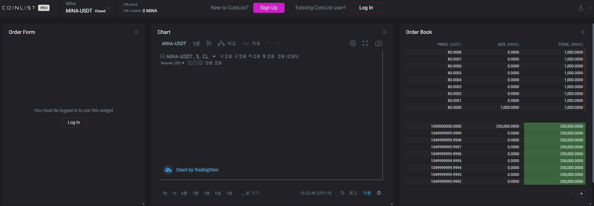Click size 250,000.0000 in top bid row
Viewport: 594px width, 206px height.
point(507,126)
